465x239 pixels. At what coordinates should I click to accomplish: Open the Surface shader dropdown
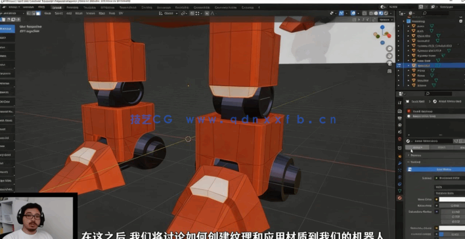click(450, 178)
